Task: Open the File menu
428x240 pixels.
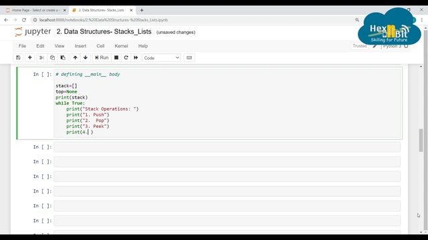Action: [x=22, y=46]
